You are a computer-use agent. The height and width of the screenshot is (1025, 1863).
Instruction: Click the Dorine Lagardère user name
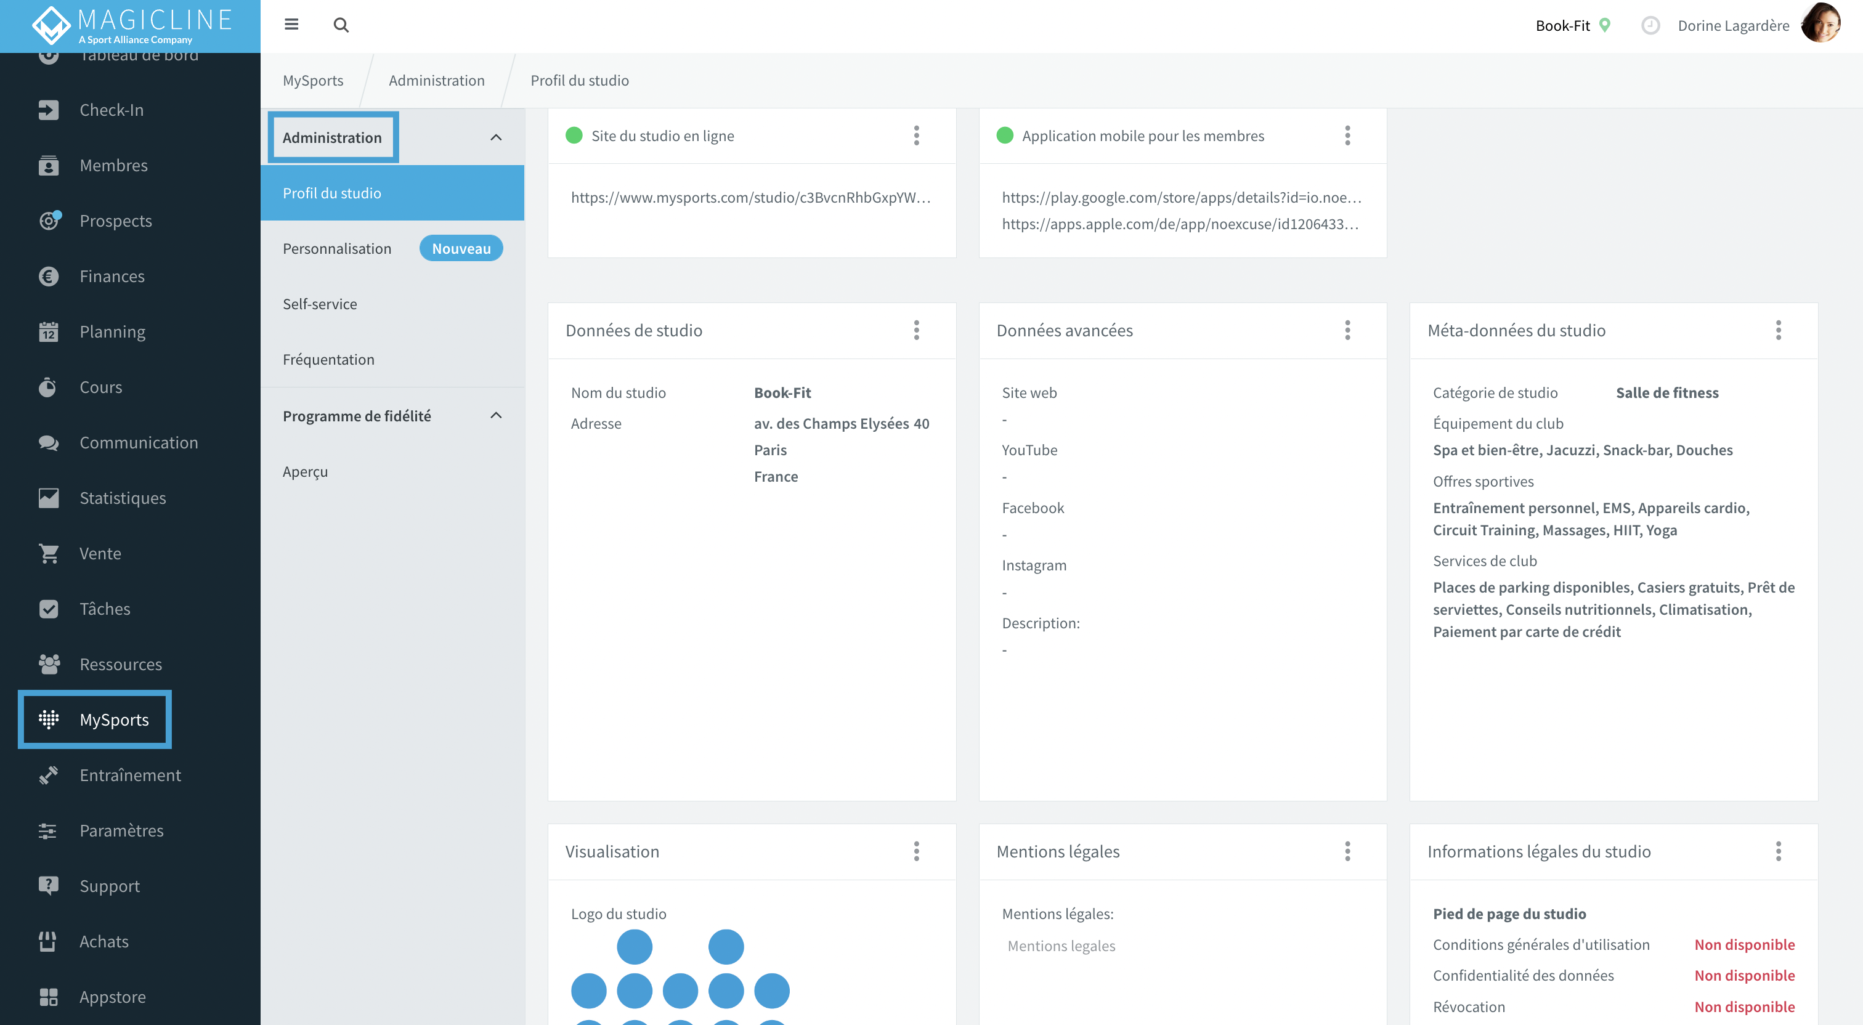click(x=1734, y=25)
